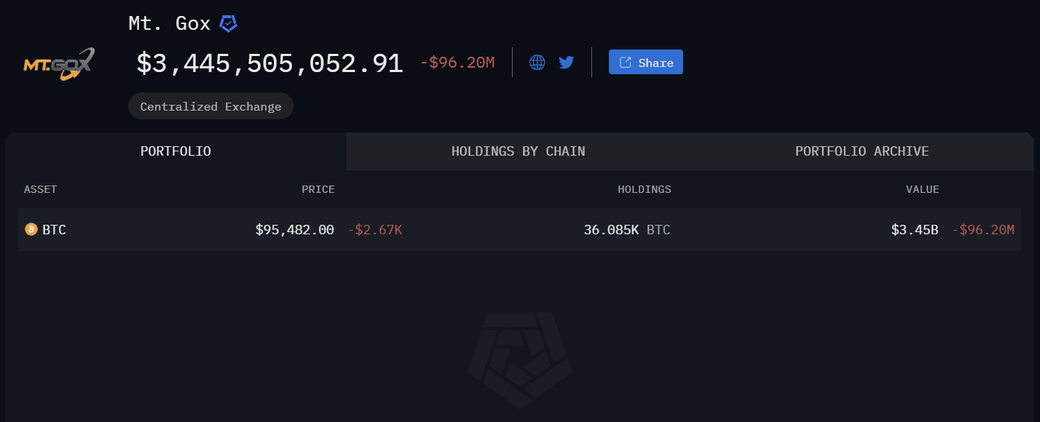Switch to the HOLDINGS BY CHAIN tab
The width and height of the screenshot is (1040, 422).
tap(518, 151)
